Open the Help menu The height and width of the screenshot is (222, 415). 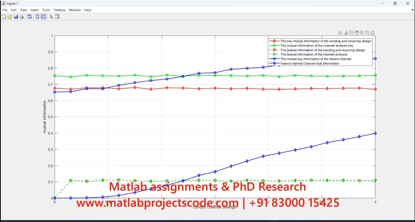pos(88,10)
